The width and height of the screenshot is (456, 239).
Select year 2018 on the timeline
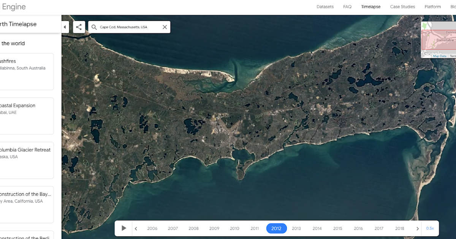tap(399, 228)
